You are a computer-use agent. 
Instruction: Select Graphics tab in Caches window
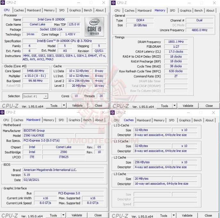pos(185,120)
